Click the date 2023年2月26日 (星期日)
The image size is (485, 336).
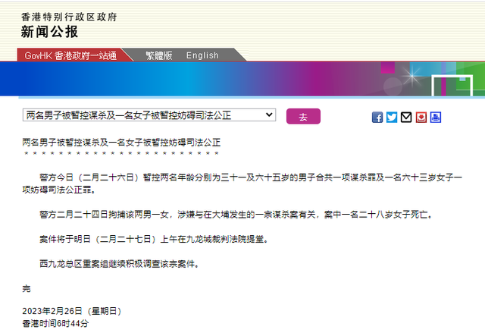[72, 311]
